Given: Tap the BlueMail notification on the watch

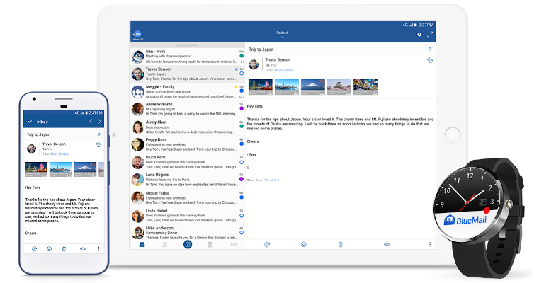Looking at the screenshot, I should point(465,220).
